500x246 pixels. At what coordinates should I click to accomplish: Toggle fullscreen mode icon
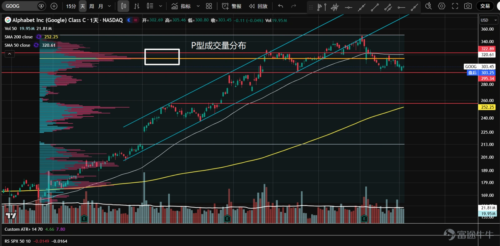tap(455, 6)
